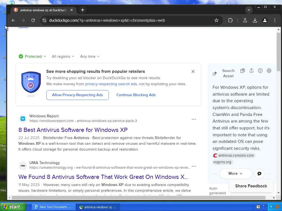Image resolution: width=282 pixels, height=211 pixels.
Task: Expand the Any time filter dropdown
Action: click(90, 56)
